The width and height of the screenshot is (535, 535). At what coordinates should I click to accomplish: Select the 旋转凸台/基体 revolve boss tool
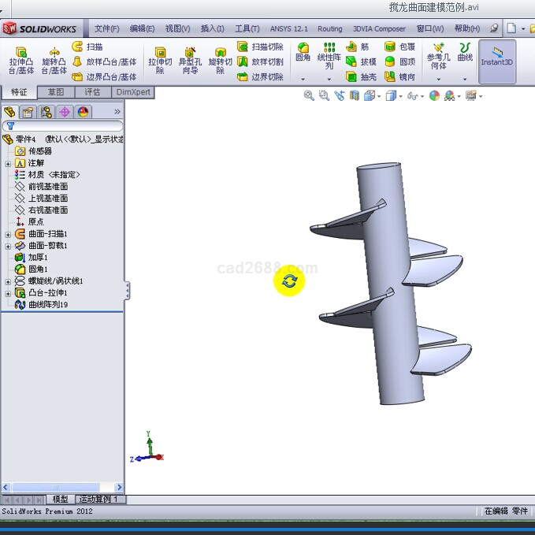[54, 60]
